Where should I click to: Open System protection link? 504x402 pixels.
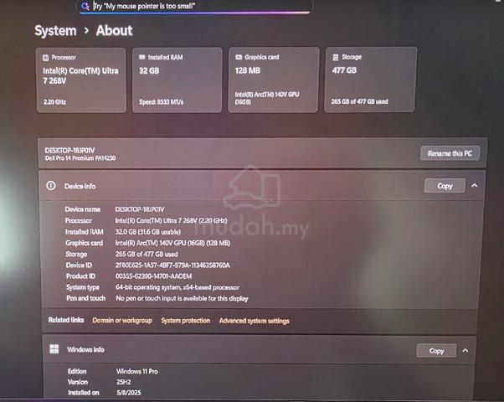pos(186,321)
